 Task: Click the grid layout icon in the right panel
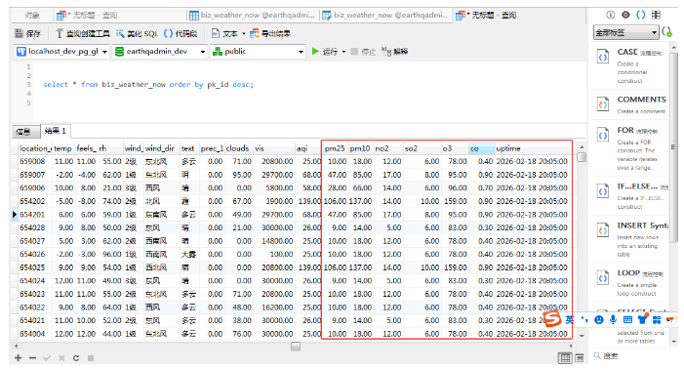(656, 15)
